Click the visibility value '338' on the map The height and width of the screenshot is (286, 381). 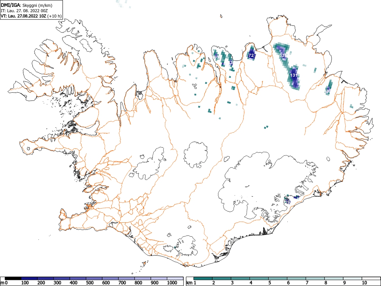[x=283, y=55]
